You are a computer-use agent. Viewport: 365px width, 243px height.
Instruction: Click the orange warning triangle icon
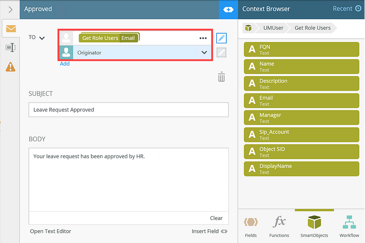(x=10, y=67)
